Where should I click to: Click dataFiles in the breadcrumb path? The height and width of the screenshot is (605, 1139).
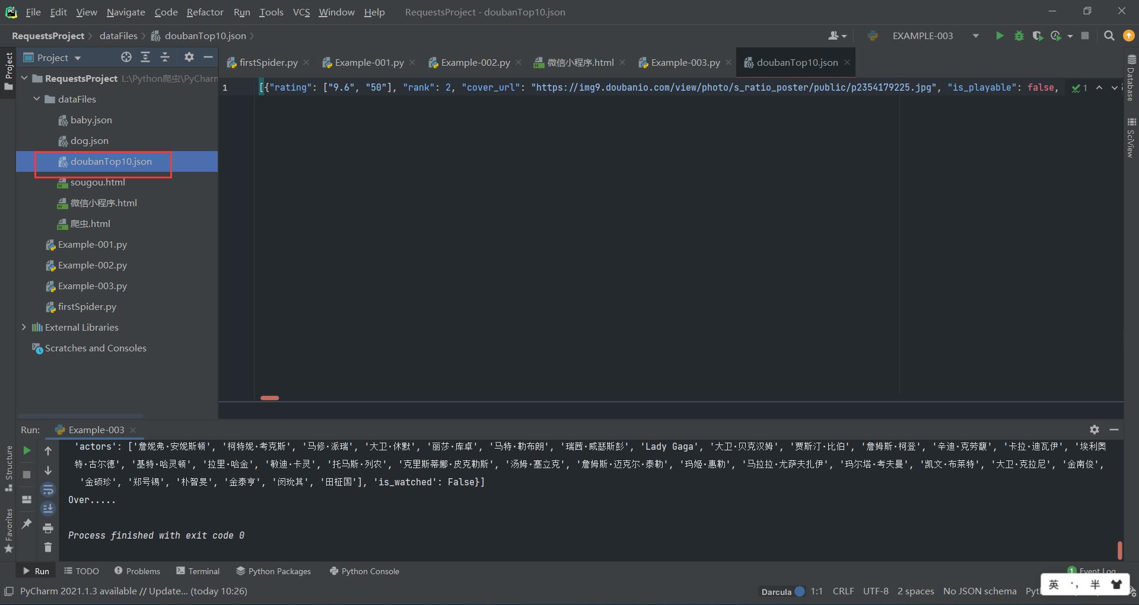pos(118,36)
